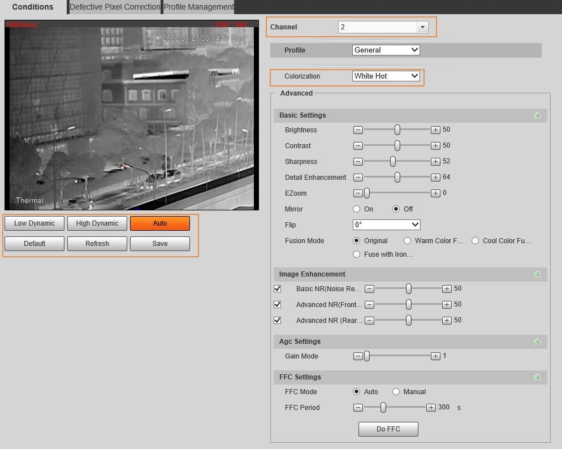Increase Gain Mode with plus icon
The height and width of the screenshot is (449, 562).
point(435,356)
